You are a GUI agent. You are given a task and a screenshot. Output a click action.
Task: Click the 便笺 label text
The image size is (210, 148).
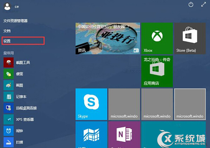point(19,74)
